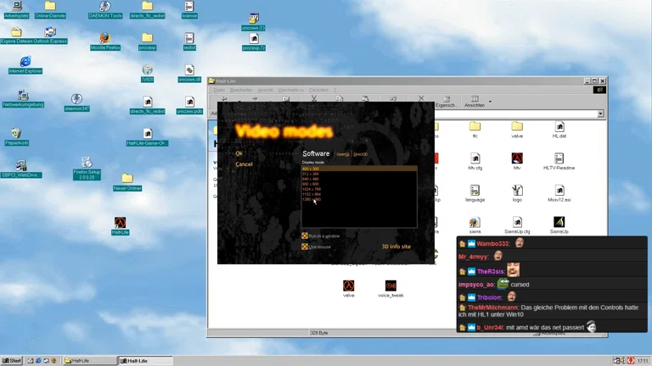652x366 pixels.
Task: Click the taskbar clock
Action: click(643, 361)
